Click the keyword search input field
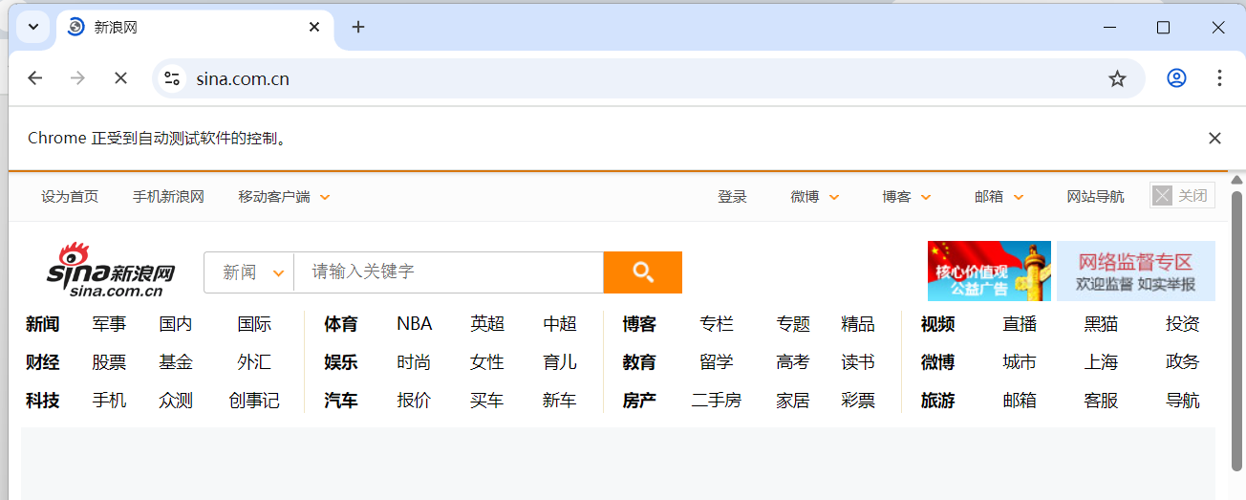1246x500 pixels. (448, 272)
